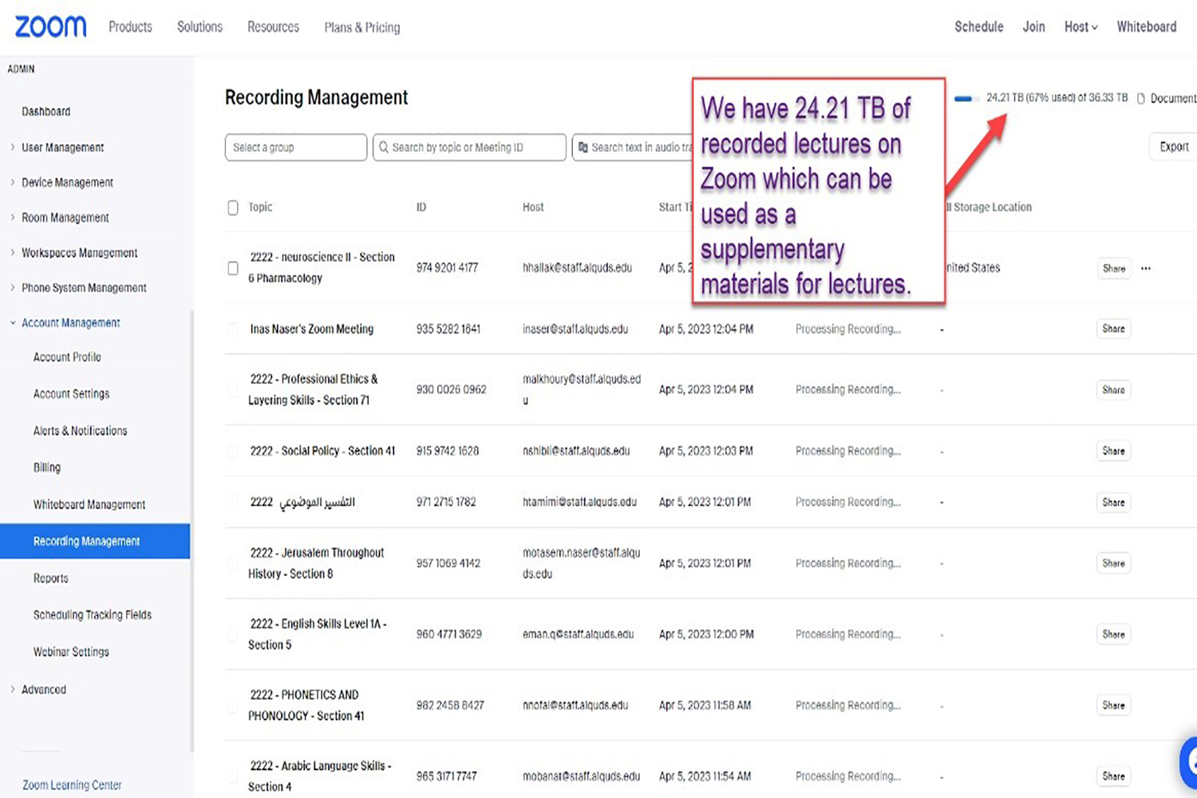This screenshot has width=1197, height=798.
Task: Expand the User Management section
Action: (x=62, y=148)
